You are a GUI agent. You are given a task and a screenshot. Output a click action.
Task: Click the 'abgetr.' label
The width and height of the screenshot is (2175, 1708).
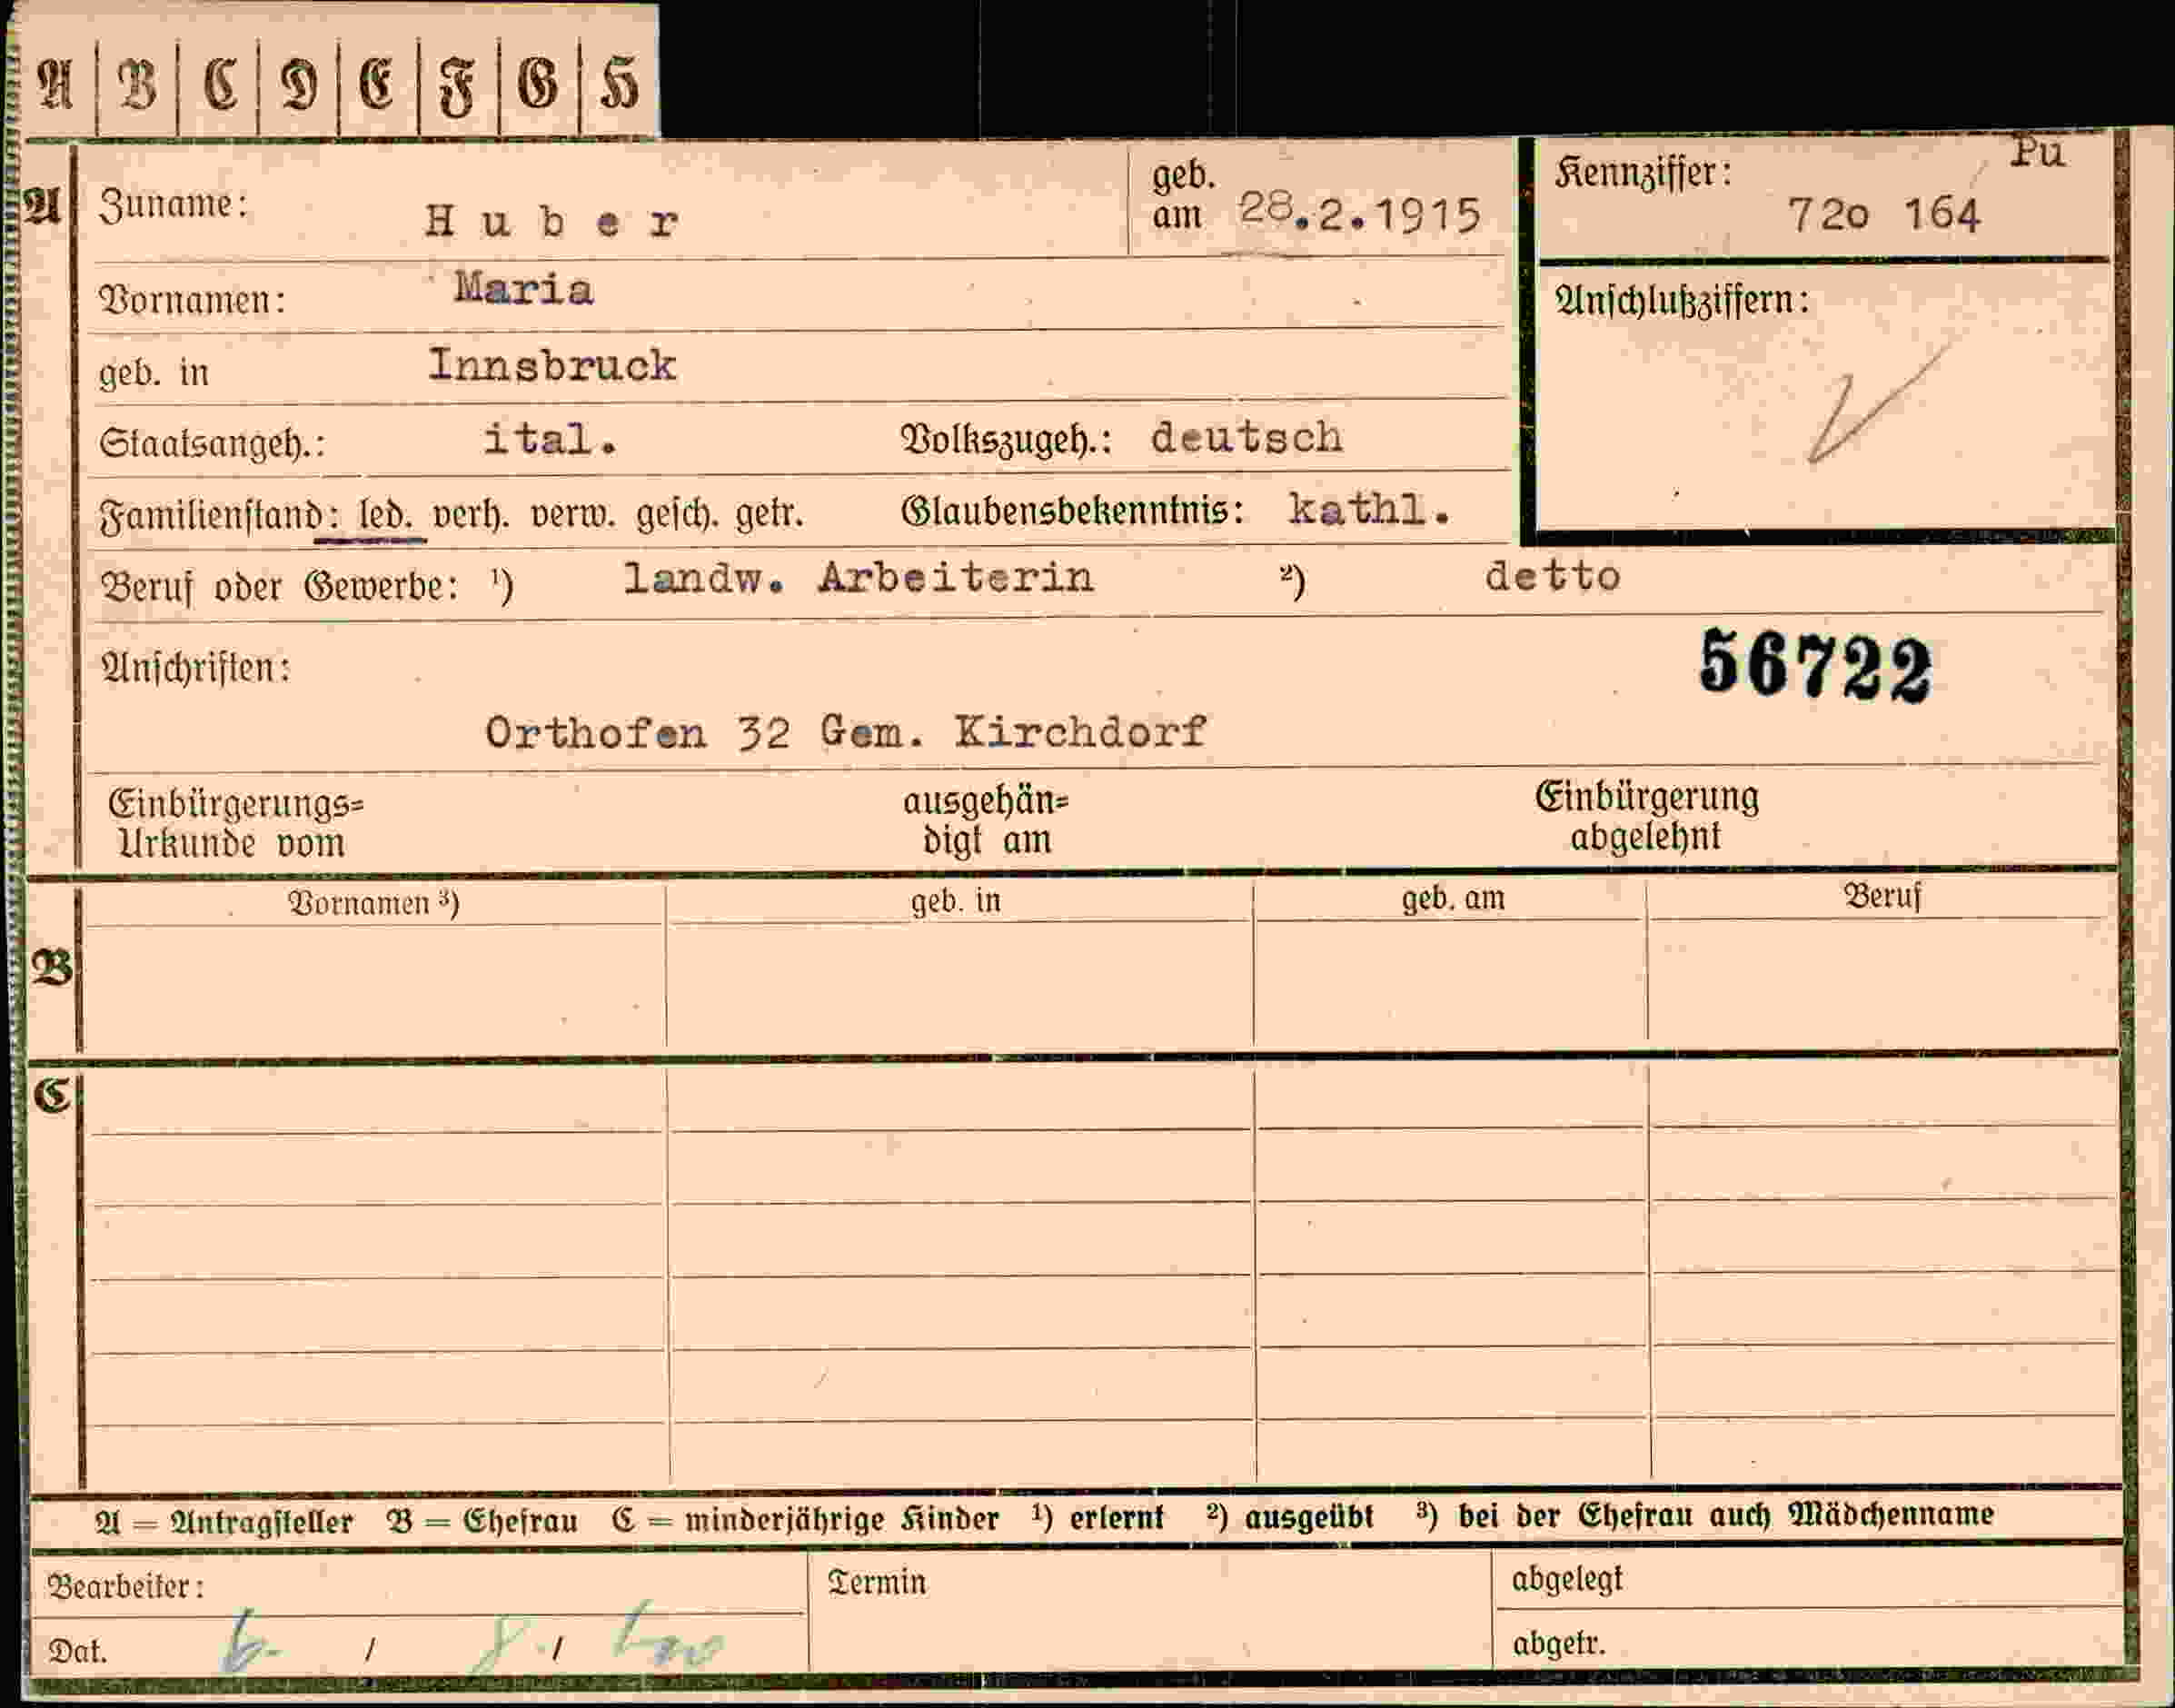tap(1559, 1645)
